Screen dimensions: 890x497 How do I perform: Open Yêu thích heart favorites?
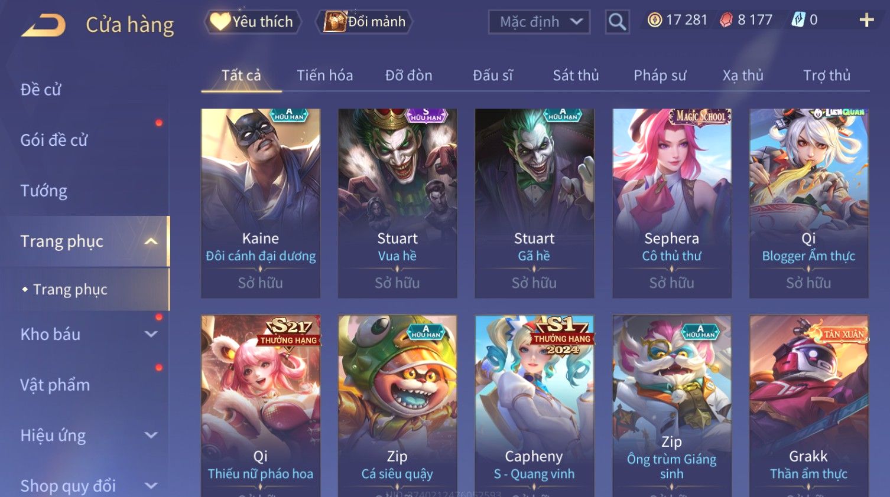click(x=253, y=22)
